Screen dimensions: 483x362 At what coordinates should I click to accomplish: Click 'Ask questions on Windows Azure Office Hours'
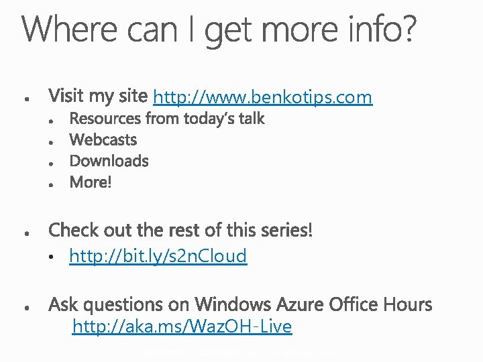(x=240, y=305)
